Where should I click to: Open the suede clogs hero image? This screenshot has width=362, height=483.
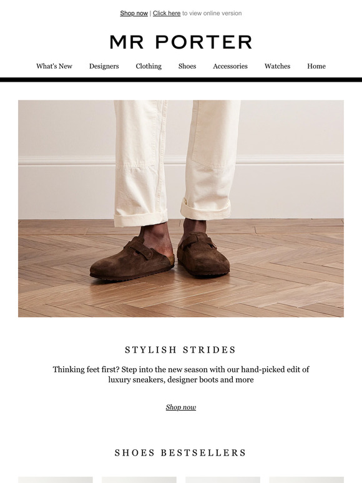pos(181,208)
